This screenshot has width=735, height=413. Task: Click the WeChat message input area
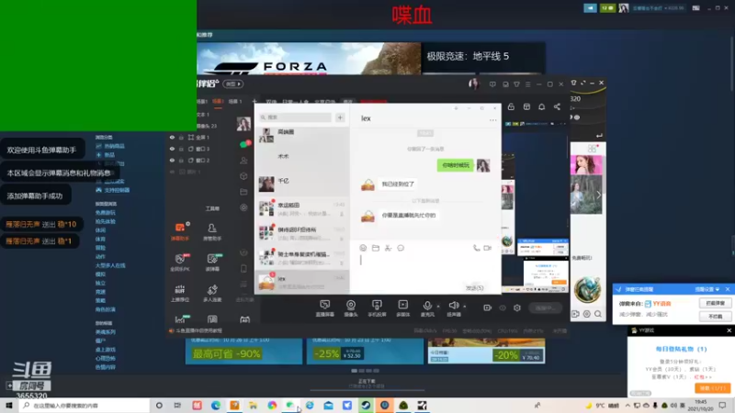[424, 268]
